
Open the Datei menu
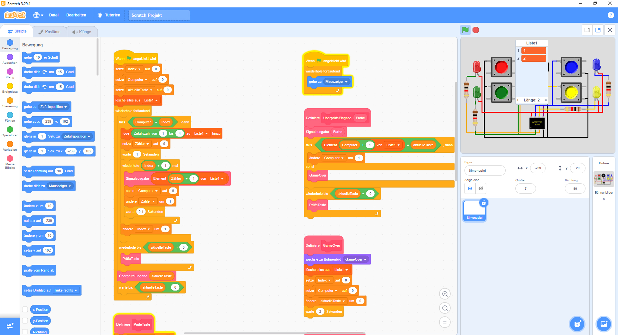pyautogui.click(x=54, y=15)
